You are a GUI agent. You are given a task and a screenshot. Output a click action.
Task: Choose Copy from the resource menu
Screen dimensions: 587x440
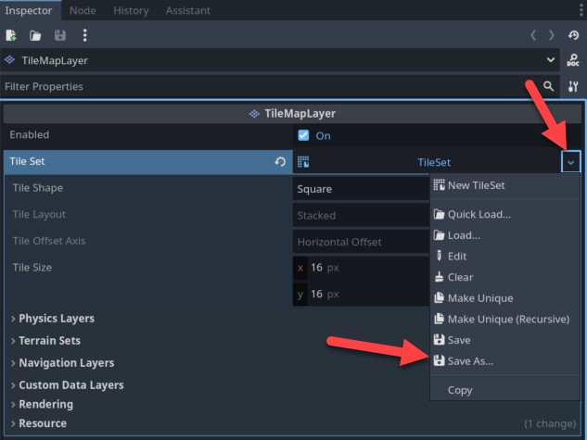(504, 390)
